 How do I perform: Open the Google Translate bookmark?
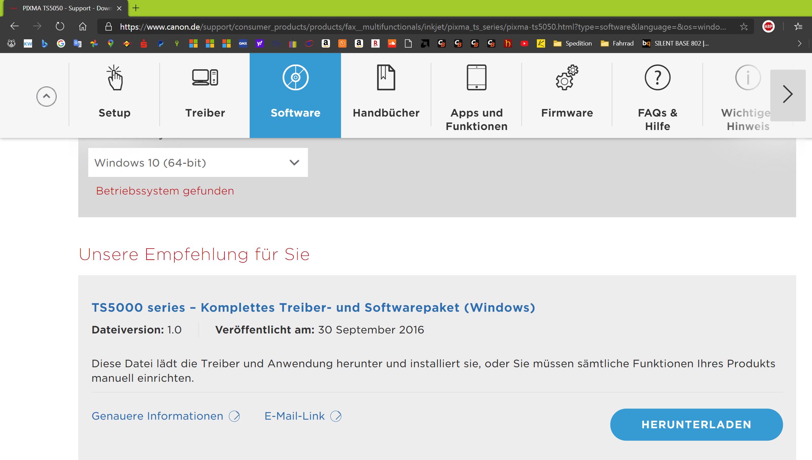[78, 43]
